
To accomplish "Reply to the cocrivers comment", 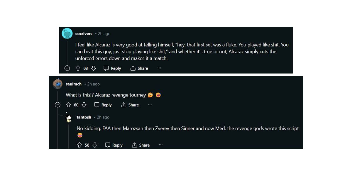I will (x=112, y=68).
